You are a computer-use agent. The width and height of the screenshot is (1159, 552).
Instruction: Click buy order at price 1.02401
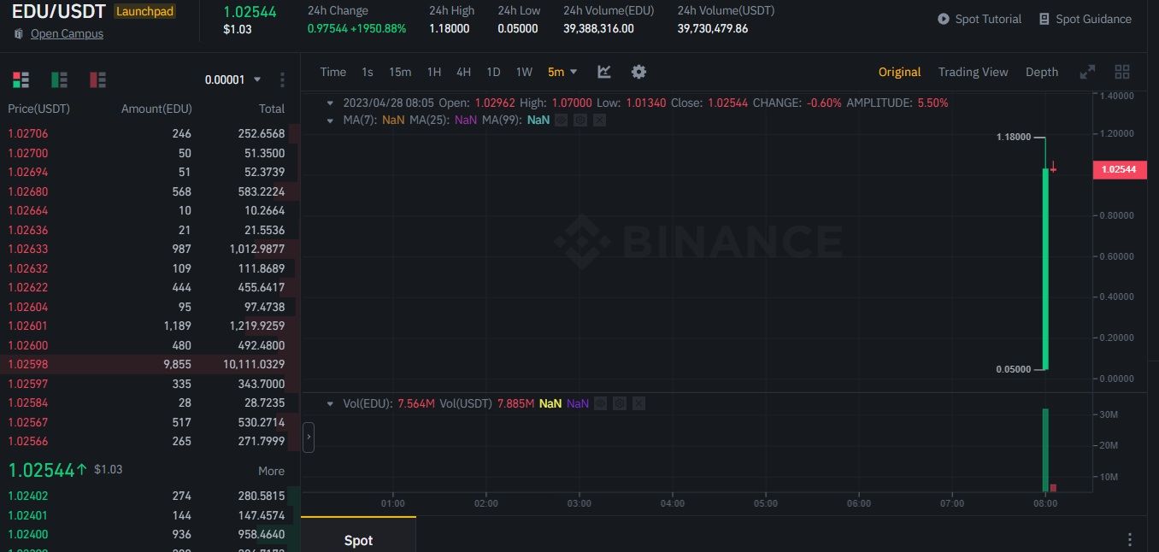(x=150, y=515)
